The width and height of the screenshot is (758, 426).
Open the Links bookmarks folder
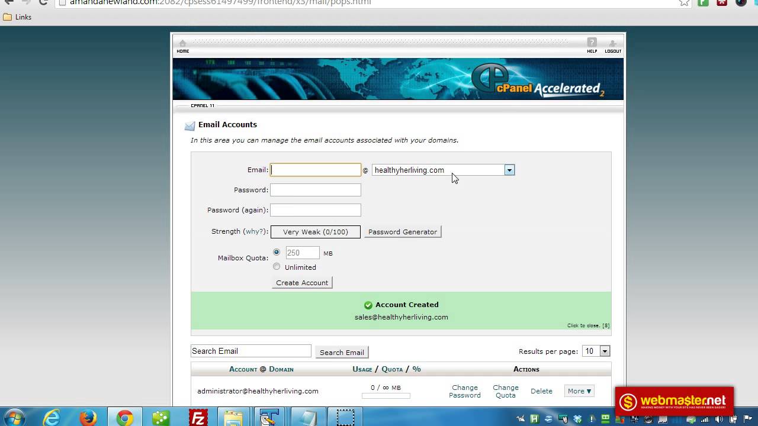click(x=17, y=17)
